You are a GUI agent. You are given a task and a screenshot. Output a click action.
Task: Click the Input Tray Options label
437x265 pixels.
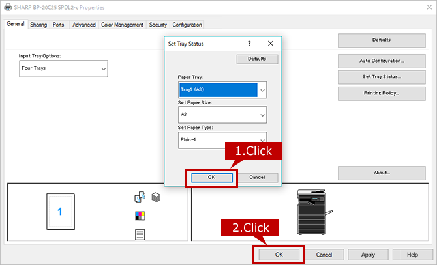pyautogui.click(x=40, y=56)
